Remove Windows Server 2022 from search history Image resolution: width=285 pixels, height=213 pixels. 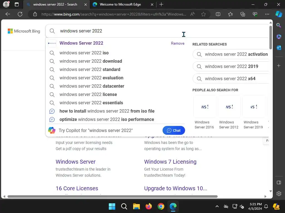coord(178,43)
